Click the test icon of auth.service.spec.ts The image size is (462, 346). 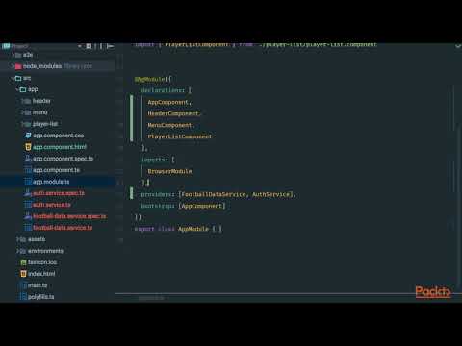coord(28,193)
